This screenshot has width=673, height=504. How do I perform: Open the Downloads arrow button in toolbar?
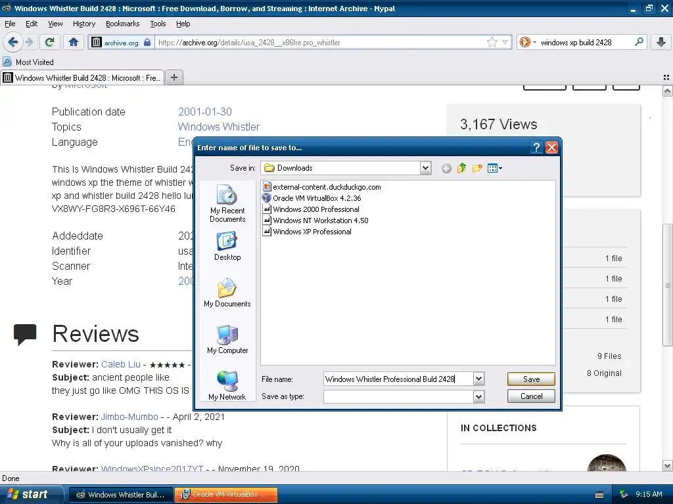(661, 42)
